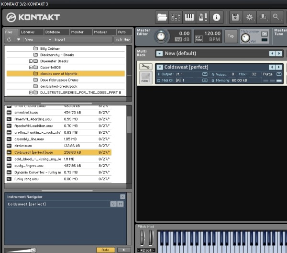This screenshot has width=287, height=253.
Task: Select next instrument arrow on Coldsweat
Action: pos(278,67)
